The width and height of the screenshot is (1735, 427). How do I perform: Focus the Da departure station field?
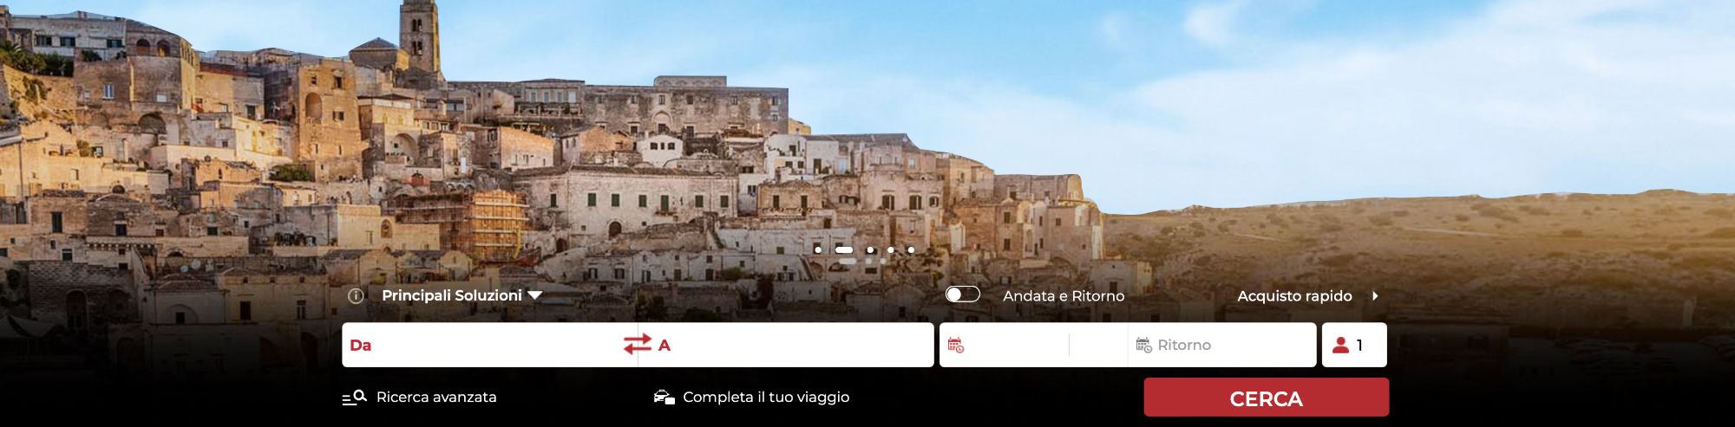(481, 345)
